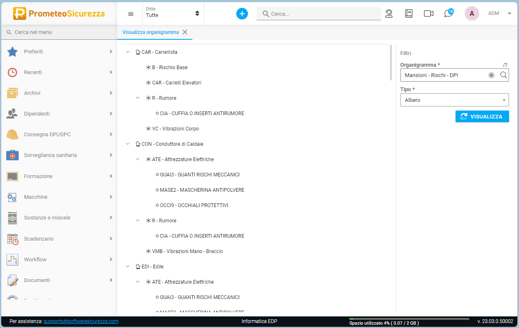The height and width of the screenshot is (328, 519).
Task: Open Sostanze e miscele icon
Action: pyautogui.click(x=12, y=217)
